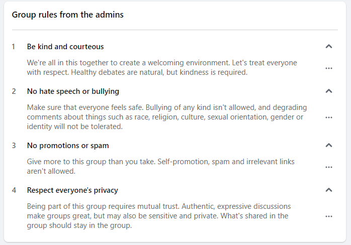Collapse the "Respect everyone's privacy" rule
This screenshot has width=351, height=245.
(329, 190)
